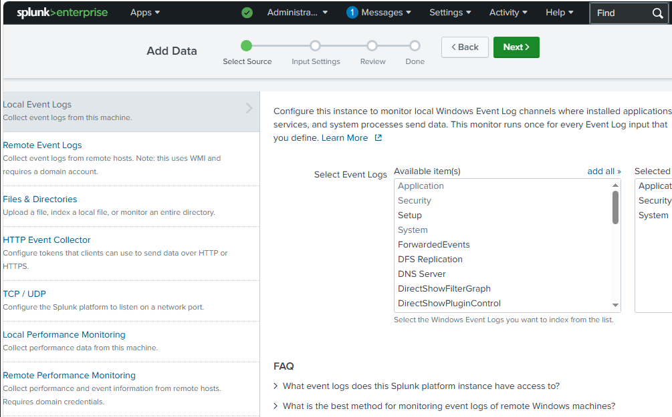
Task: Click the Messages count badge icon
Action: pyautogui.click(x=352, y=13)
